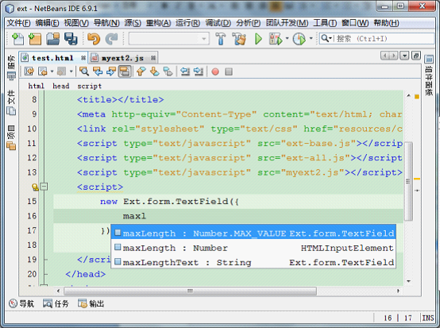Viewport: 440px width, 328px height.
Task: Run the project with green play icon
Action: [258, 39]
